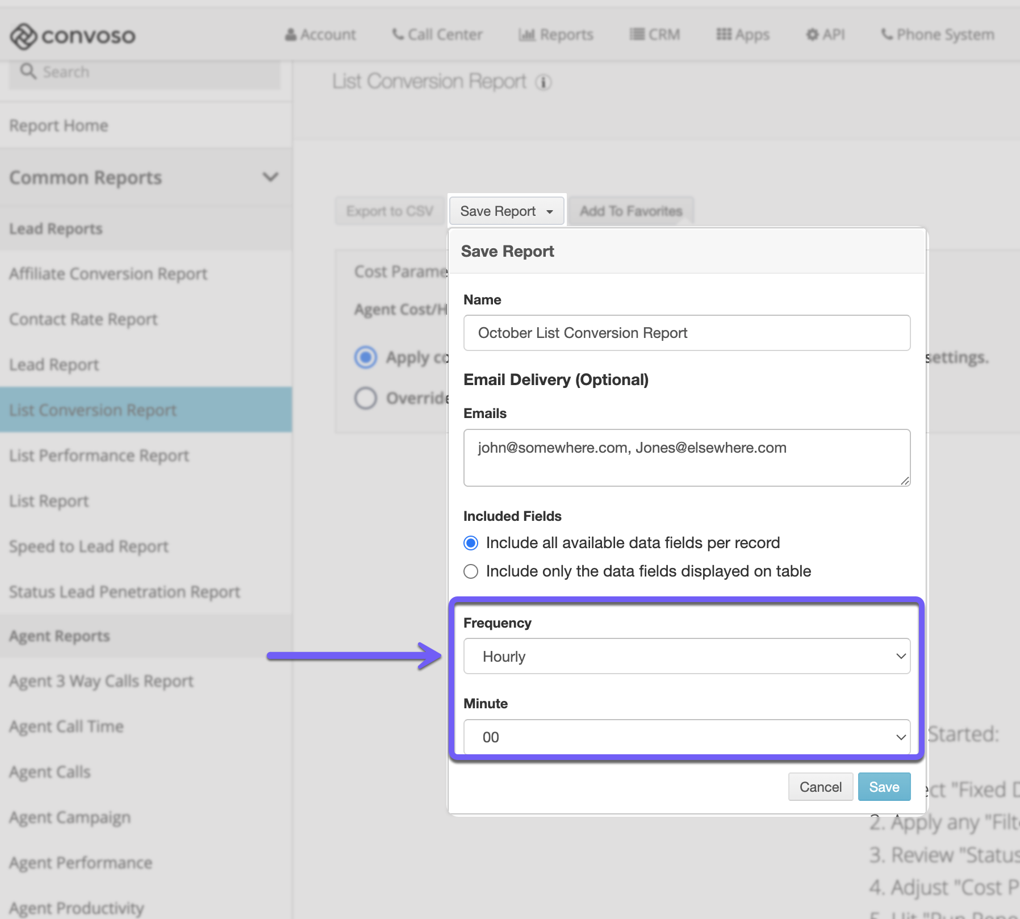The height and width of the screenshot is (919, 1020).
Task: Select Include all available data fields option
Action: (471, 543)
